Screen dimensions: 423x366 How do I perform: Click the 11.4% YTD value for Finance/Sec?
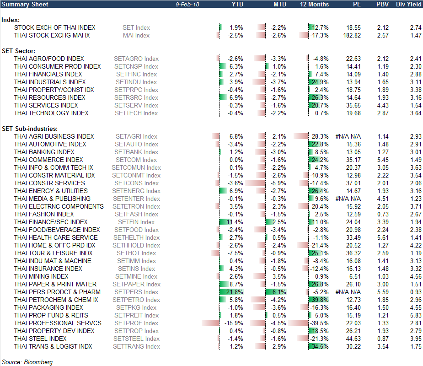point(235,222)
